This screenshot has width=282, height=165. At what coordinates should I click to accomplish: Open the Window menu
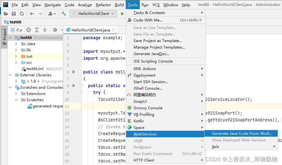pyautogui.click(x=171, y=5)
